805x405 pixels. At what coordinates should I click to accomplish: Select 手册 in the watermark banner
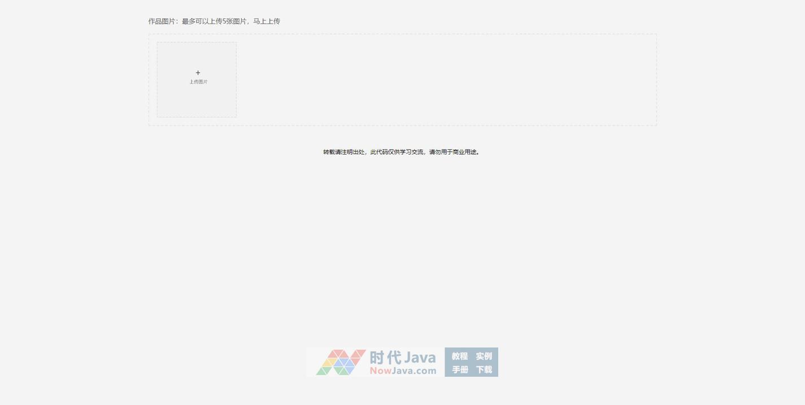click(x=459, y=369)
